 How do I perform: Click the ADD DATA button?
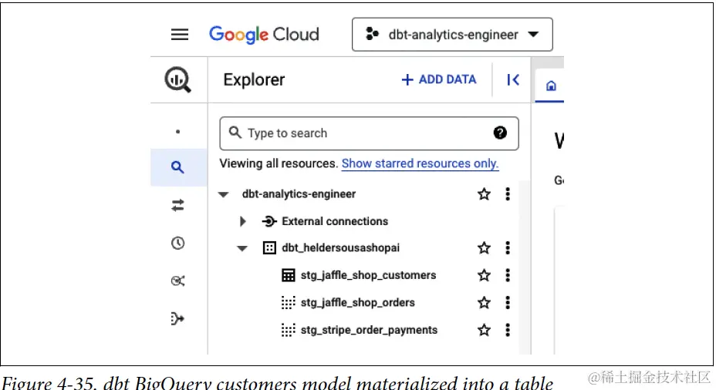(x=439, y=79)
